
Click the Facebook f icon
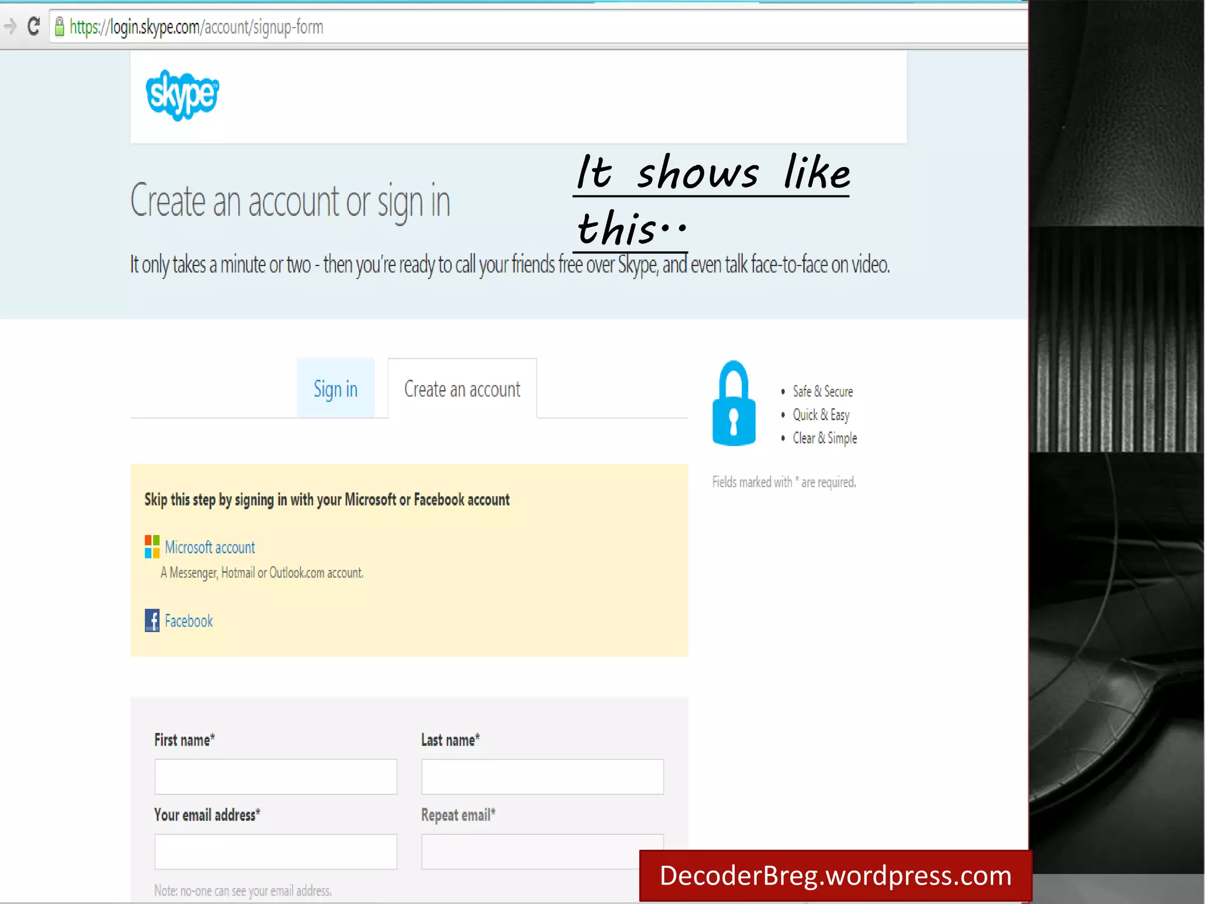152,620
